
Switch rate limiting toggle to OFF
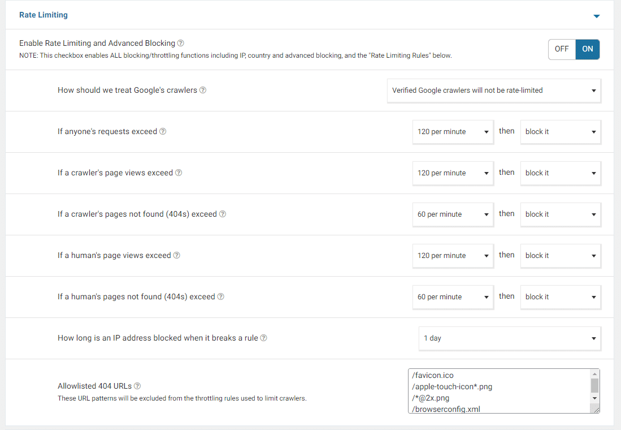[x=562, y=49]
